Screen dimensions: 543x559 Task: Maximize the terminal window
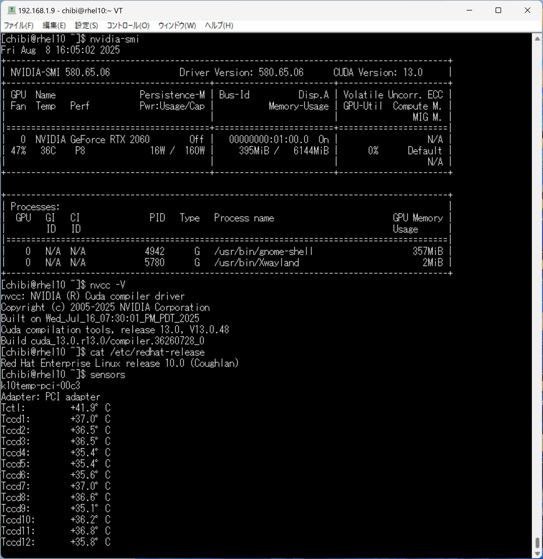point(498,10)
